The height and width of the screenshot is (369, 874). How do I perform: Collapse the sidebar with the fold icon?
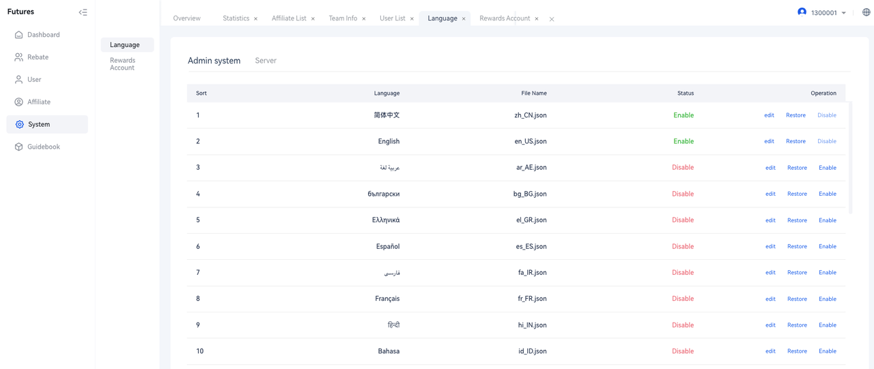point(83,12)
